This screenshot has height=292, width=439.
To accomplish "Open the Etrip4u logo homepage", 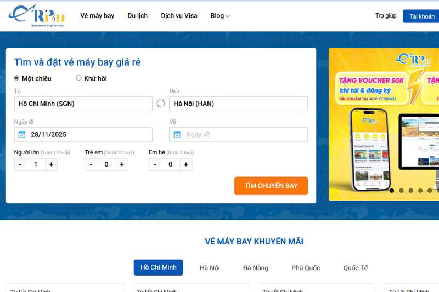I will pos(37,16).
